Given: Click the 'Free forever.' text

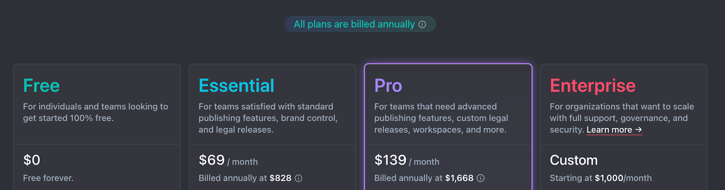Looking at the screenshot, I should [48, 178].
